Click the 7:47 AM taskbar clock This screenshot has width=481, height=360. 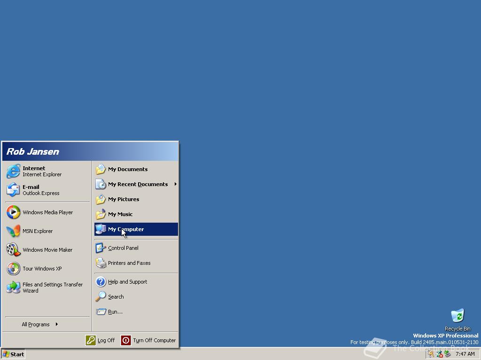pos(465,354)
